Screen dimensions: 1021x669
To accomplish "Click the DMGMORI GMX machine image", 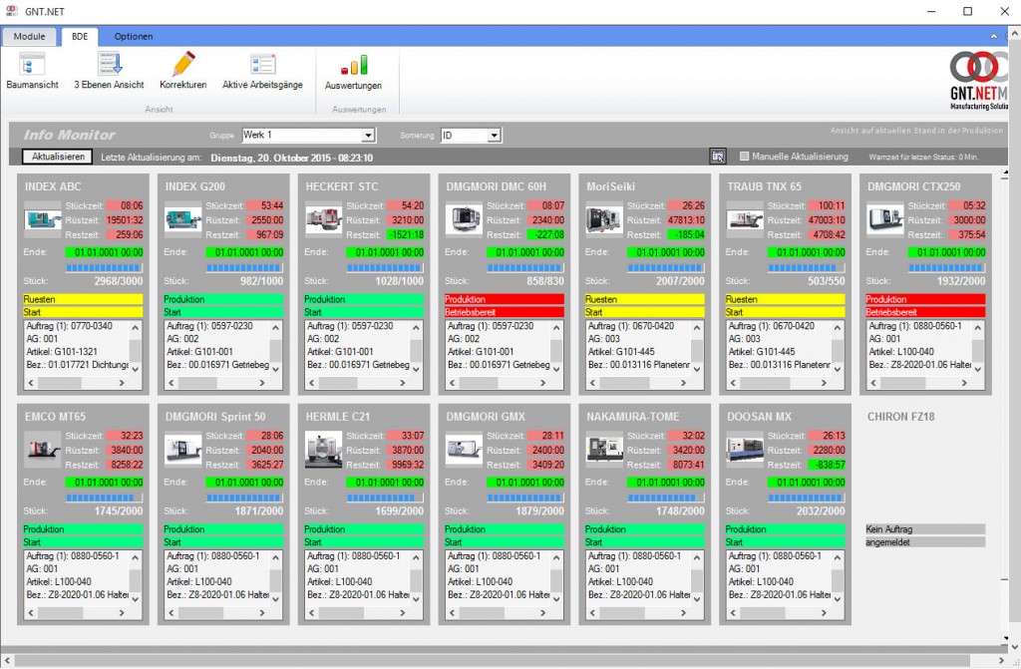I will 464,450.
